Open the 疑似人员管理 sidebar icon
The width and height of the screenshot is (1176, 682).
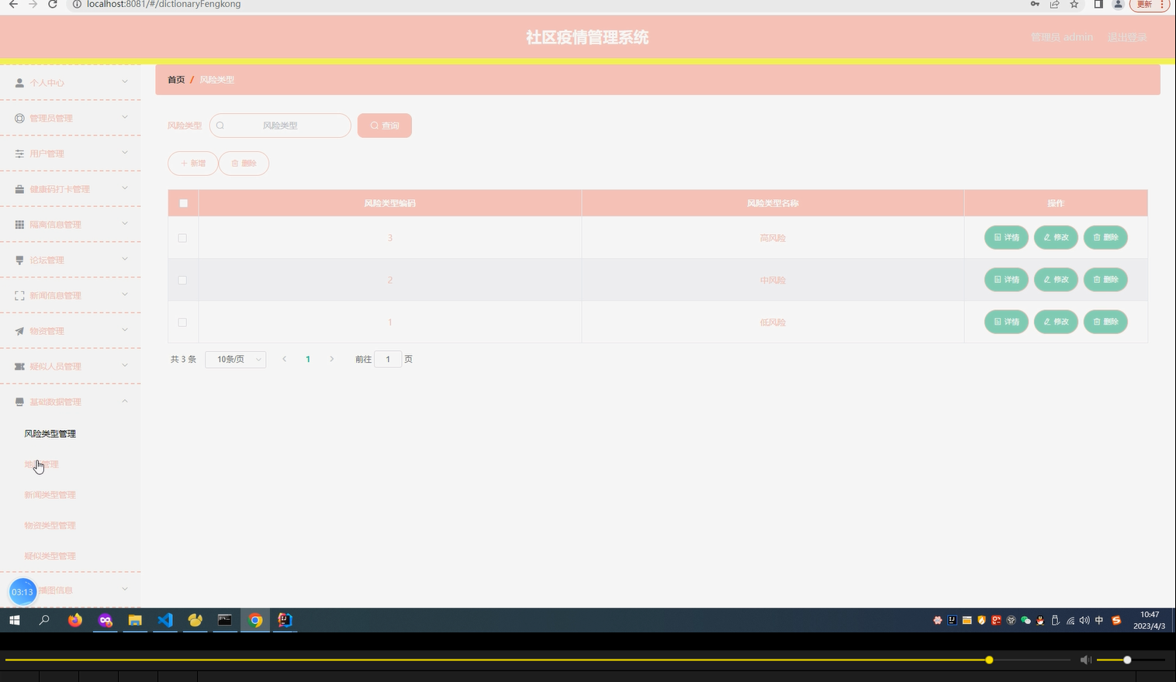[x=19, y=366]
